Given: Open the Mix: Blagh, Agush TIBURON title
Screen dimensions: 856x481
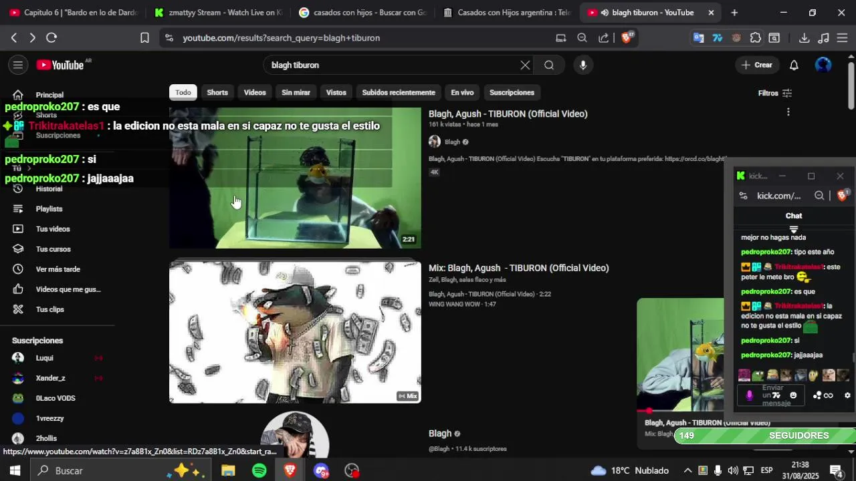Looking at the screenshot, I should 518,268.
